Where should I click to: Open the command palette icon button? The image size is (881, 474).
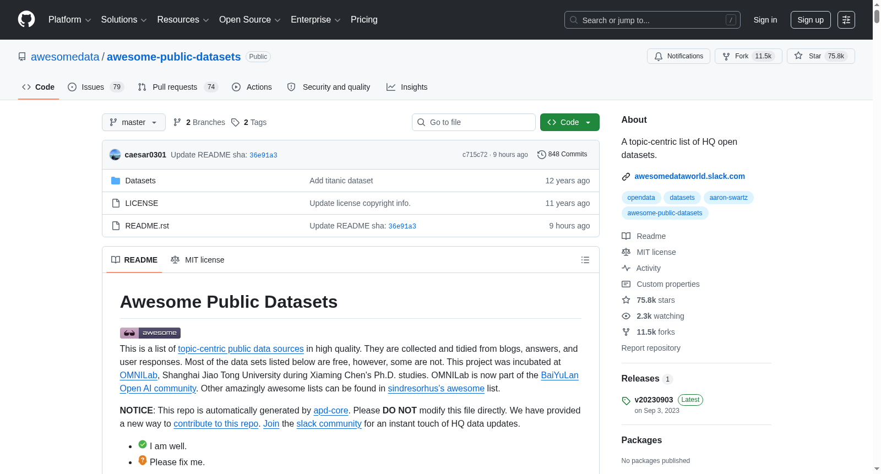tap(846, 20)
